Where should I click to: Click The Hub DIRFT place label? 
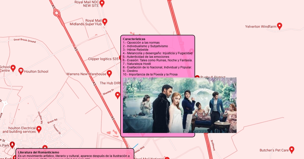[x=110, y=83]
